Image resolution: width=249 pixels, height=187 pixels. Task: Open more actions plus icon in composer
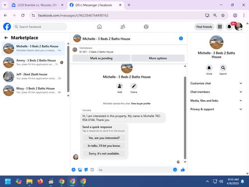(x=74, y=170)
